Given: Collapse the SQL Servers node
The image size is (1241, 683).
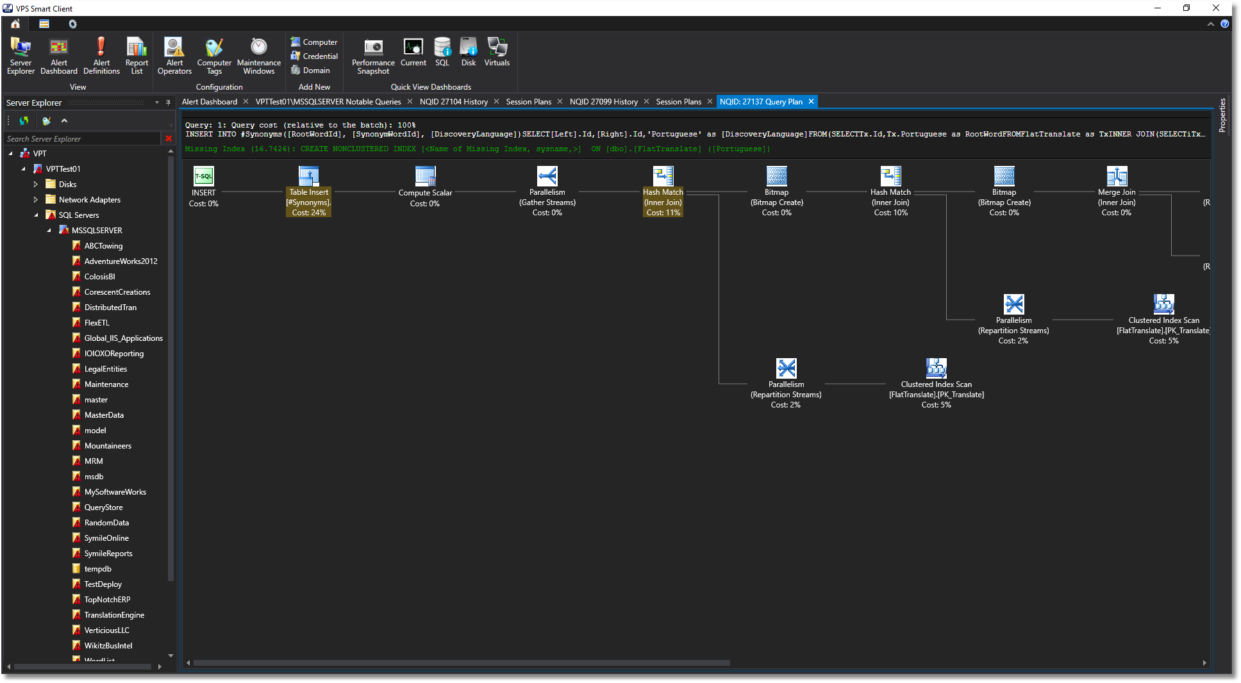Looking at the screenshot, I should tap(37, 215).
